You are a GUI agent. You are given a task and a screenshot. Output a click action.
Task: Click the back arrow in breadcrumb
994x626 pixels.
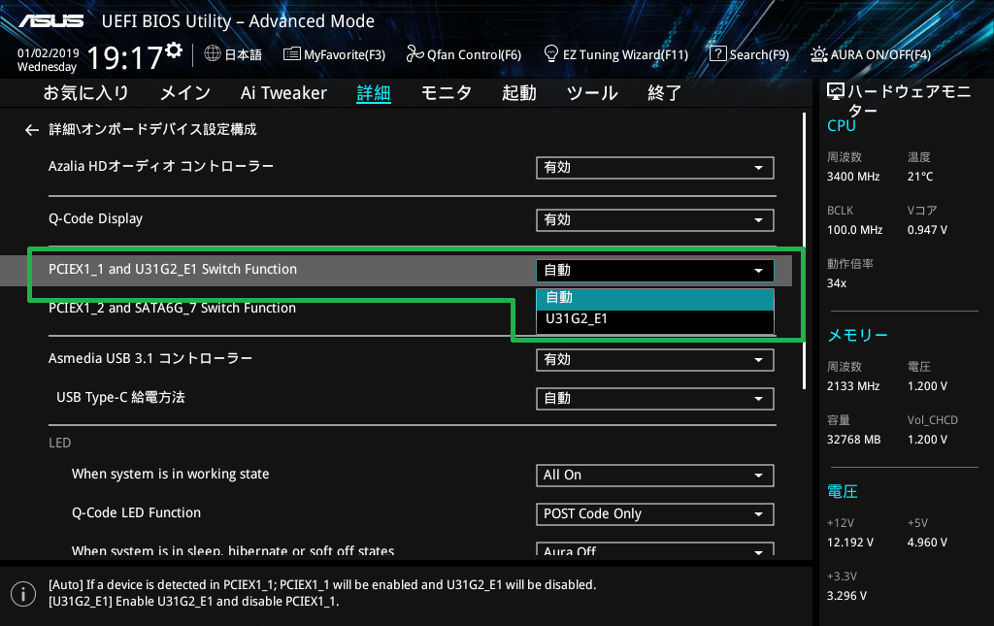coord(32,130)
